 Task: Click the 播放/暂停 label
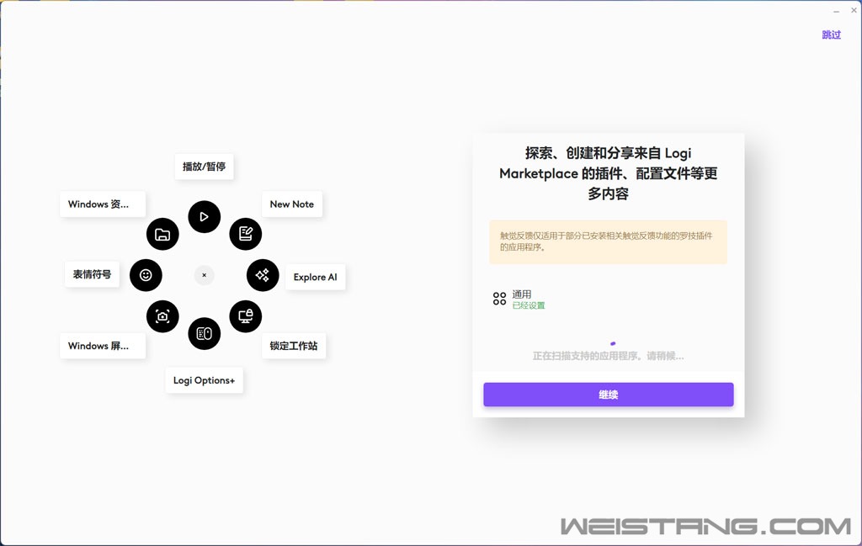[x=204, y=167]
